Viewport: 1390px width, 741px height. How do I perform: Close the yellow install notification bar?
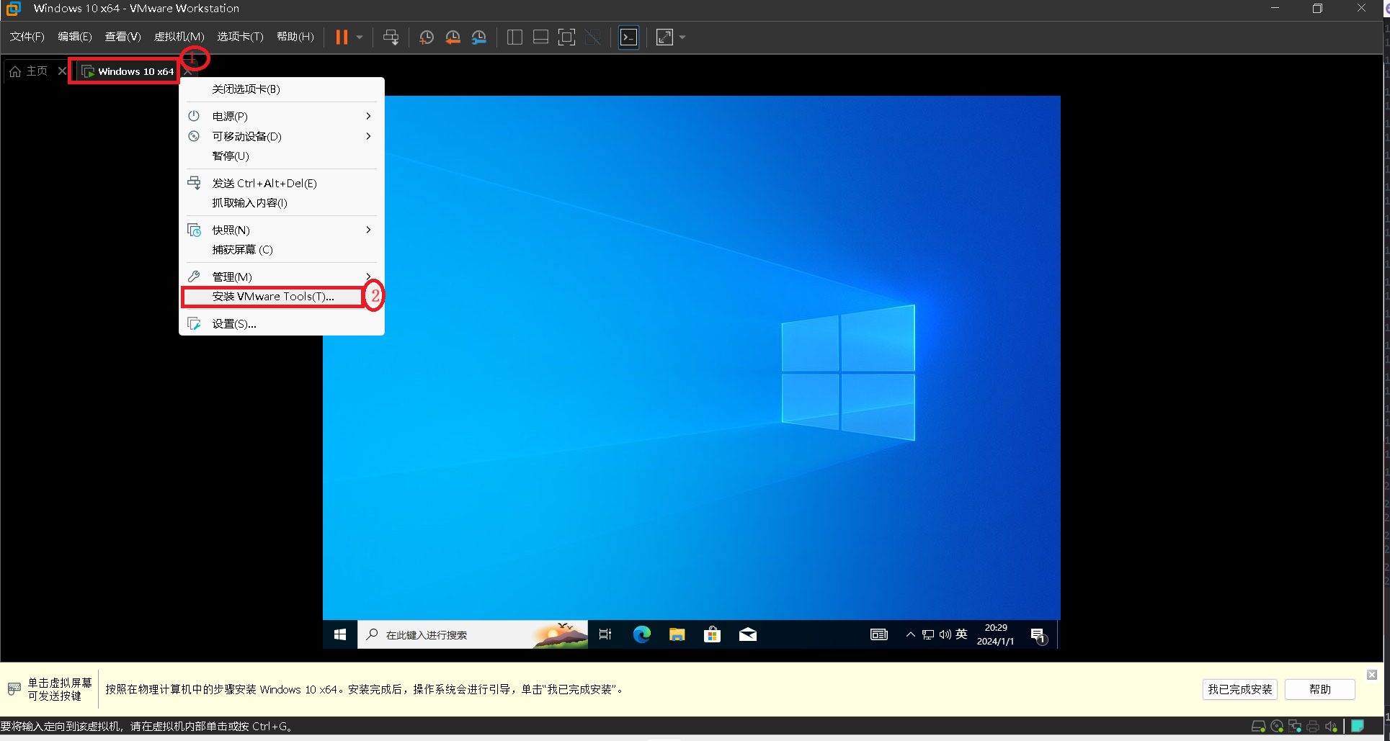click(x=1372, y=675)
